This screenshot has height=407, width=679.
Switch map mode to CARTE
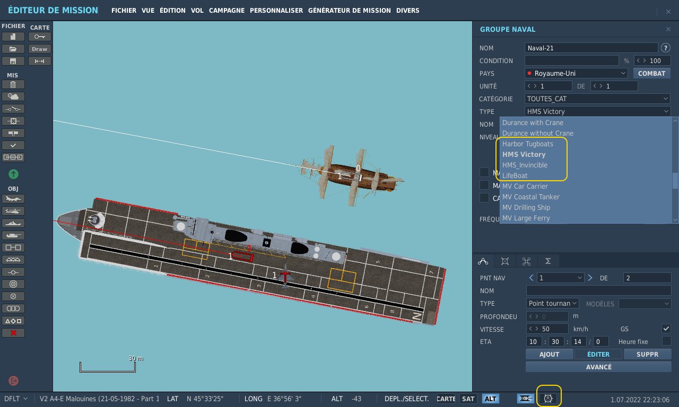[446, 399]
